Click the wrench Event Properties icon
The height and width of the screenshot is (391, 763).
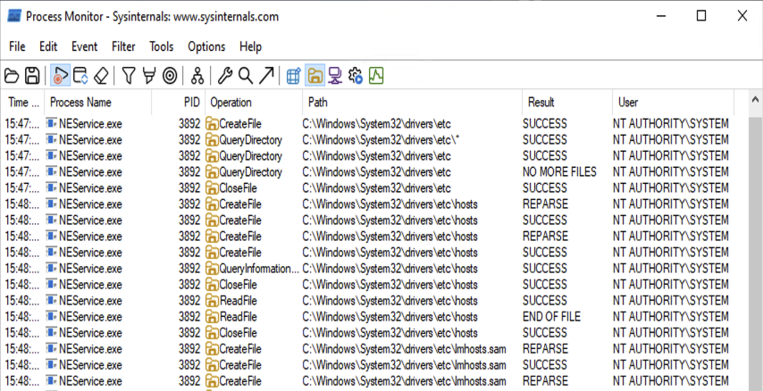225,76
